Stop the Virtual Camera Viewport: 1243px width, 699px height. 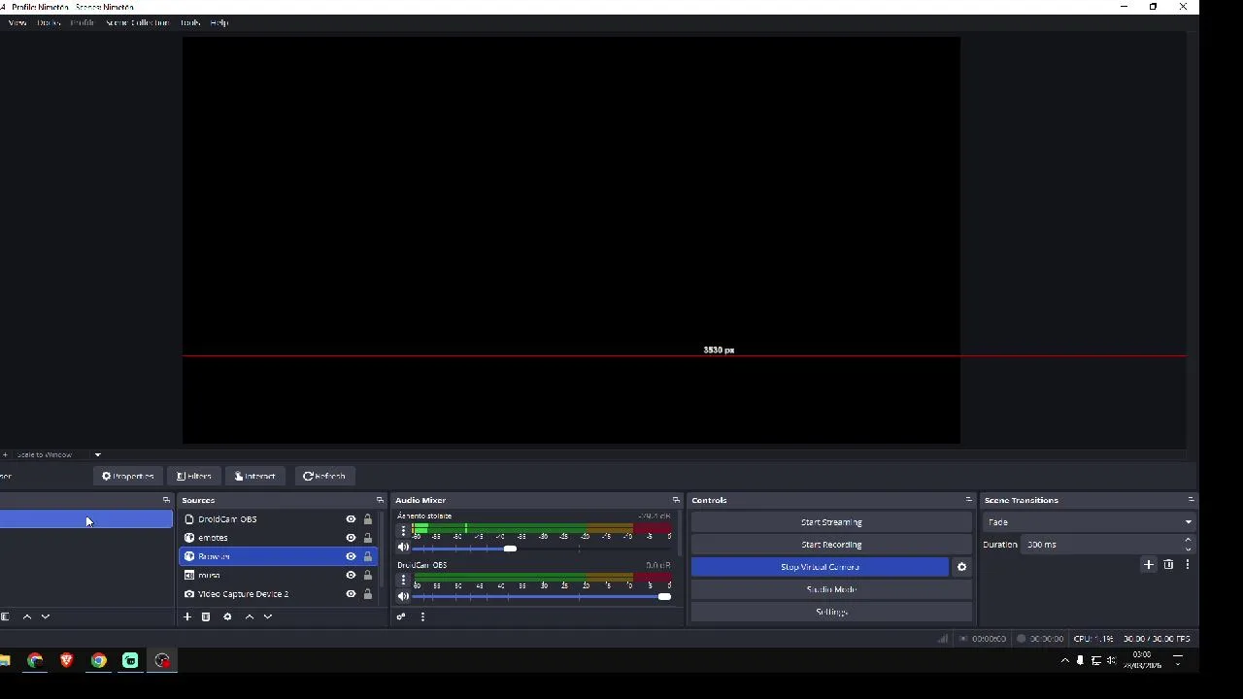(820, 567)
